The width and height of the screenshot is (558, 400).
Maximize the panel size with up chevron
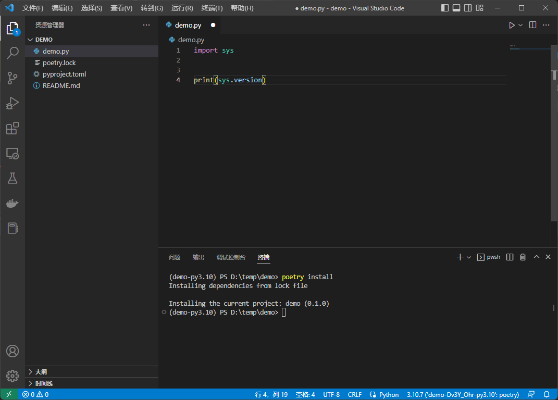536,257
